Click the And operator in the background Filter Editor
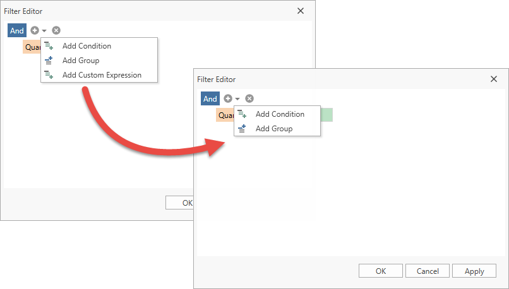This screenshot has width=509, height=289. (x=17, y=30)
